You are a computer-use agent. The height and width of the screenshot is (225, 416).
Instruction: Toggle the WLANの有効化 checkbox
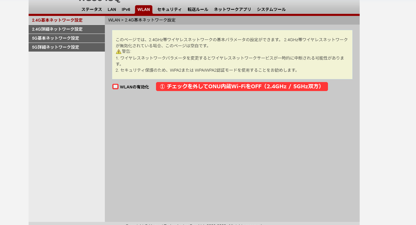(115, 87)
